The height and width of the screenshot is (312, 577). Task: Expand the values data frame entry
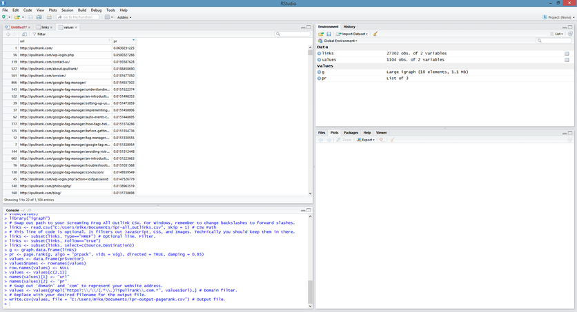(320, 60)
